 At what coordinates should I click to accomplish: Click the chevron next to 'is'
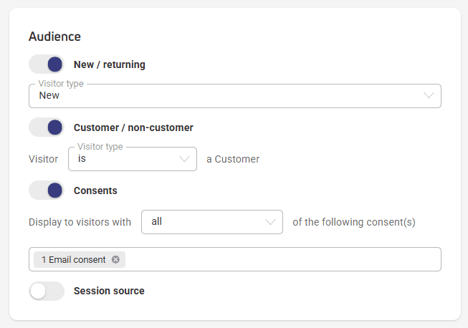point(184,159)
